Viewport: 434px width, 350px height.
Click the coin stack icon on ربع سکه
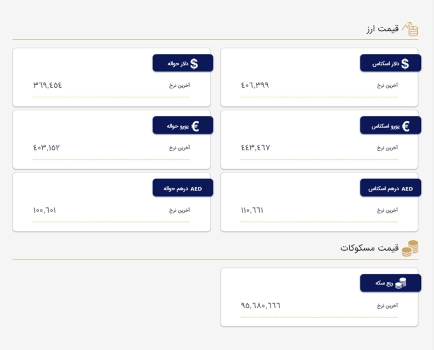click(x=401, y=283)
